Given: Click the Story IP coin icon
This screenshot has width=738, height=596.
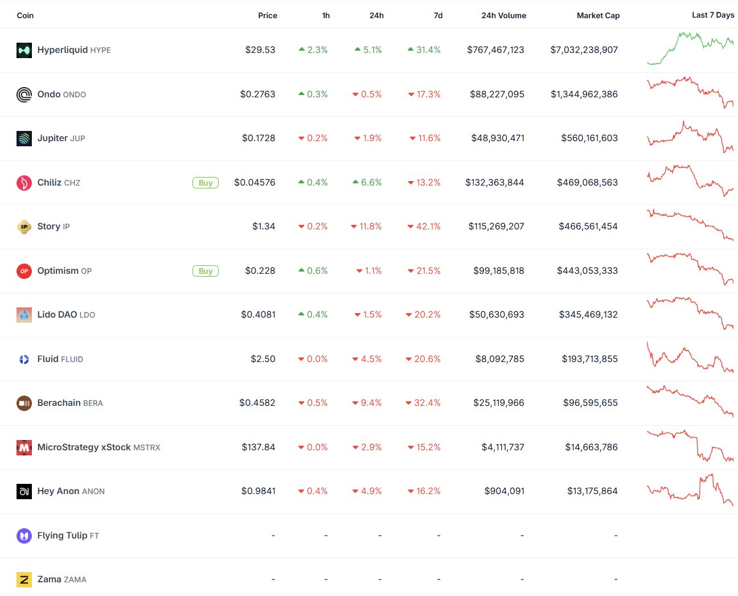Looking at the screenshot, I should click(24, 227).
